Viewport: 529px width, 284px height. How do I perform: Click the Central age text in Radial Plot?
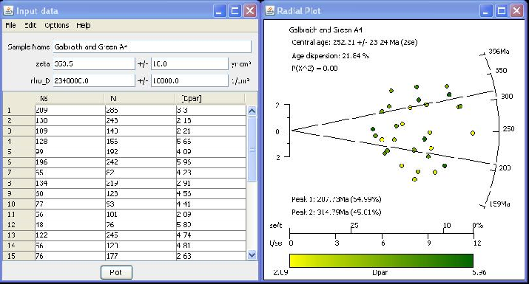pyautogui.click(x=354, y=42)
